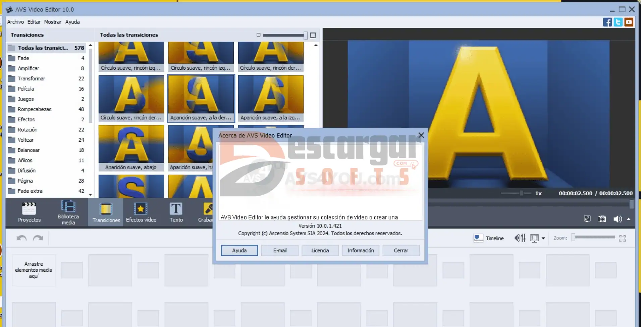
Task: Mute the preview volume speaker
Action: point(617,219)
